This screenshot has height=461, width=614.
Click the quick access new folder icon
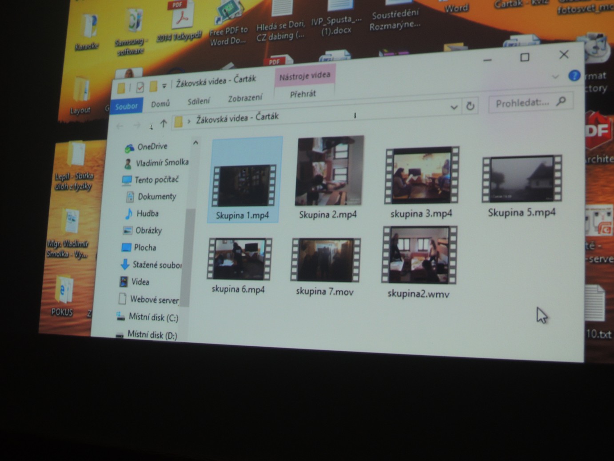tap(153, 86)
